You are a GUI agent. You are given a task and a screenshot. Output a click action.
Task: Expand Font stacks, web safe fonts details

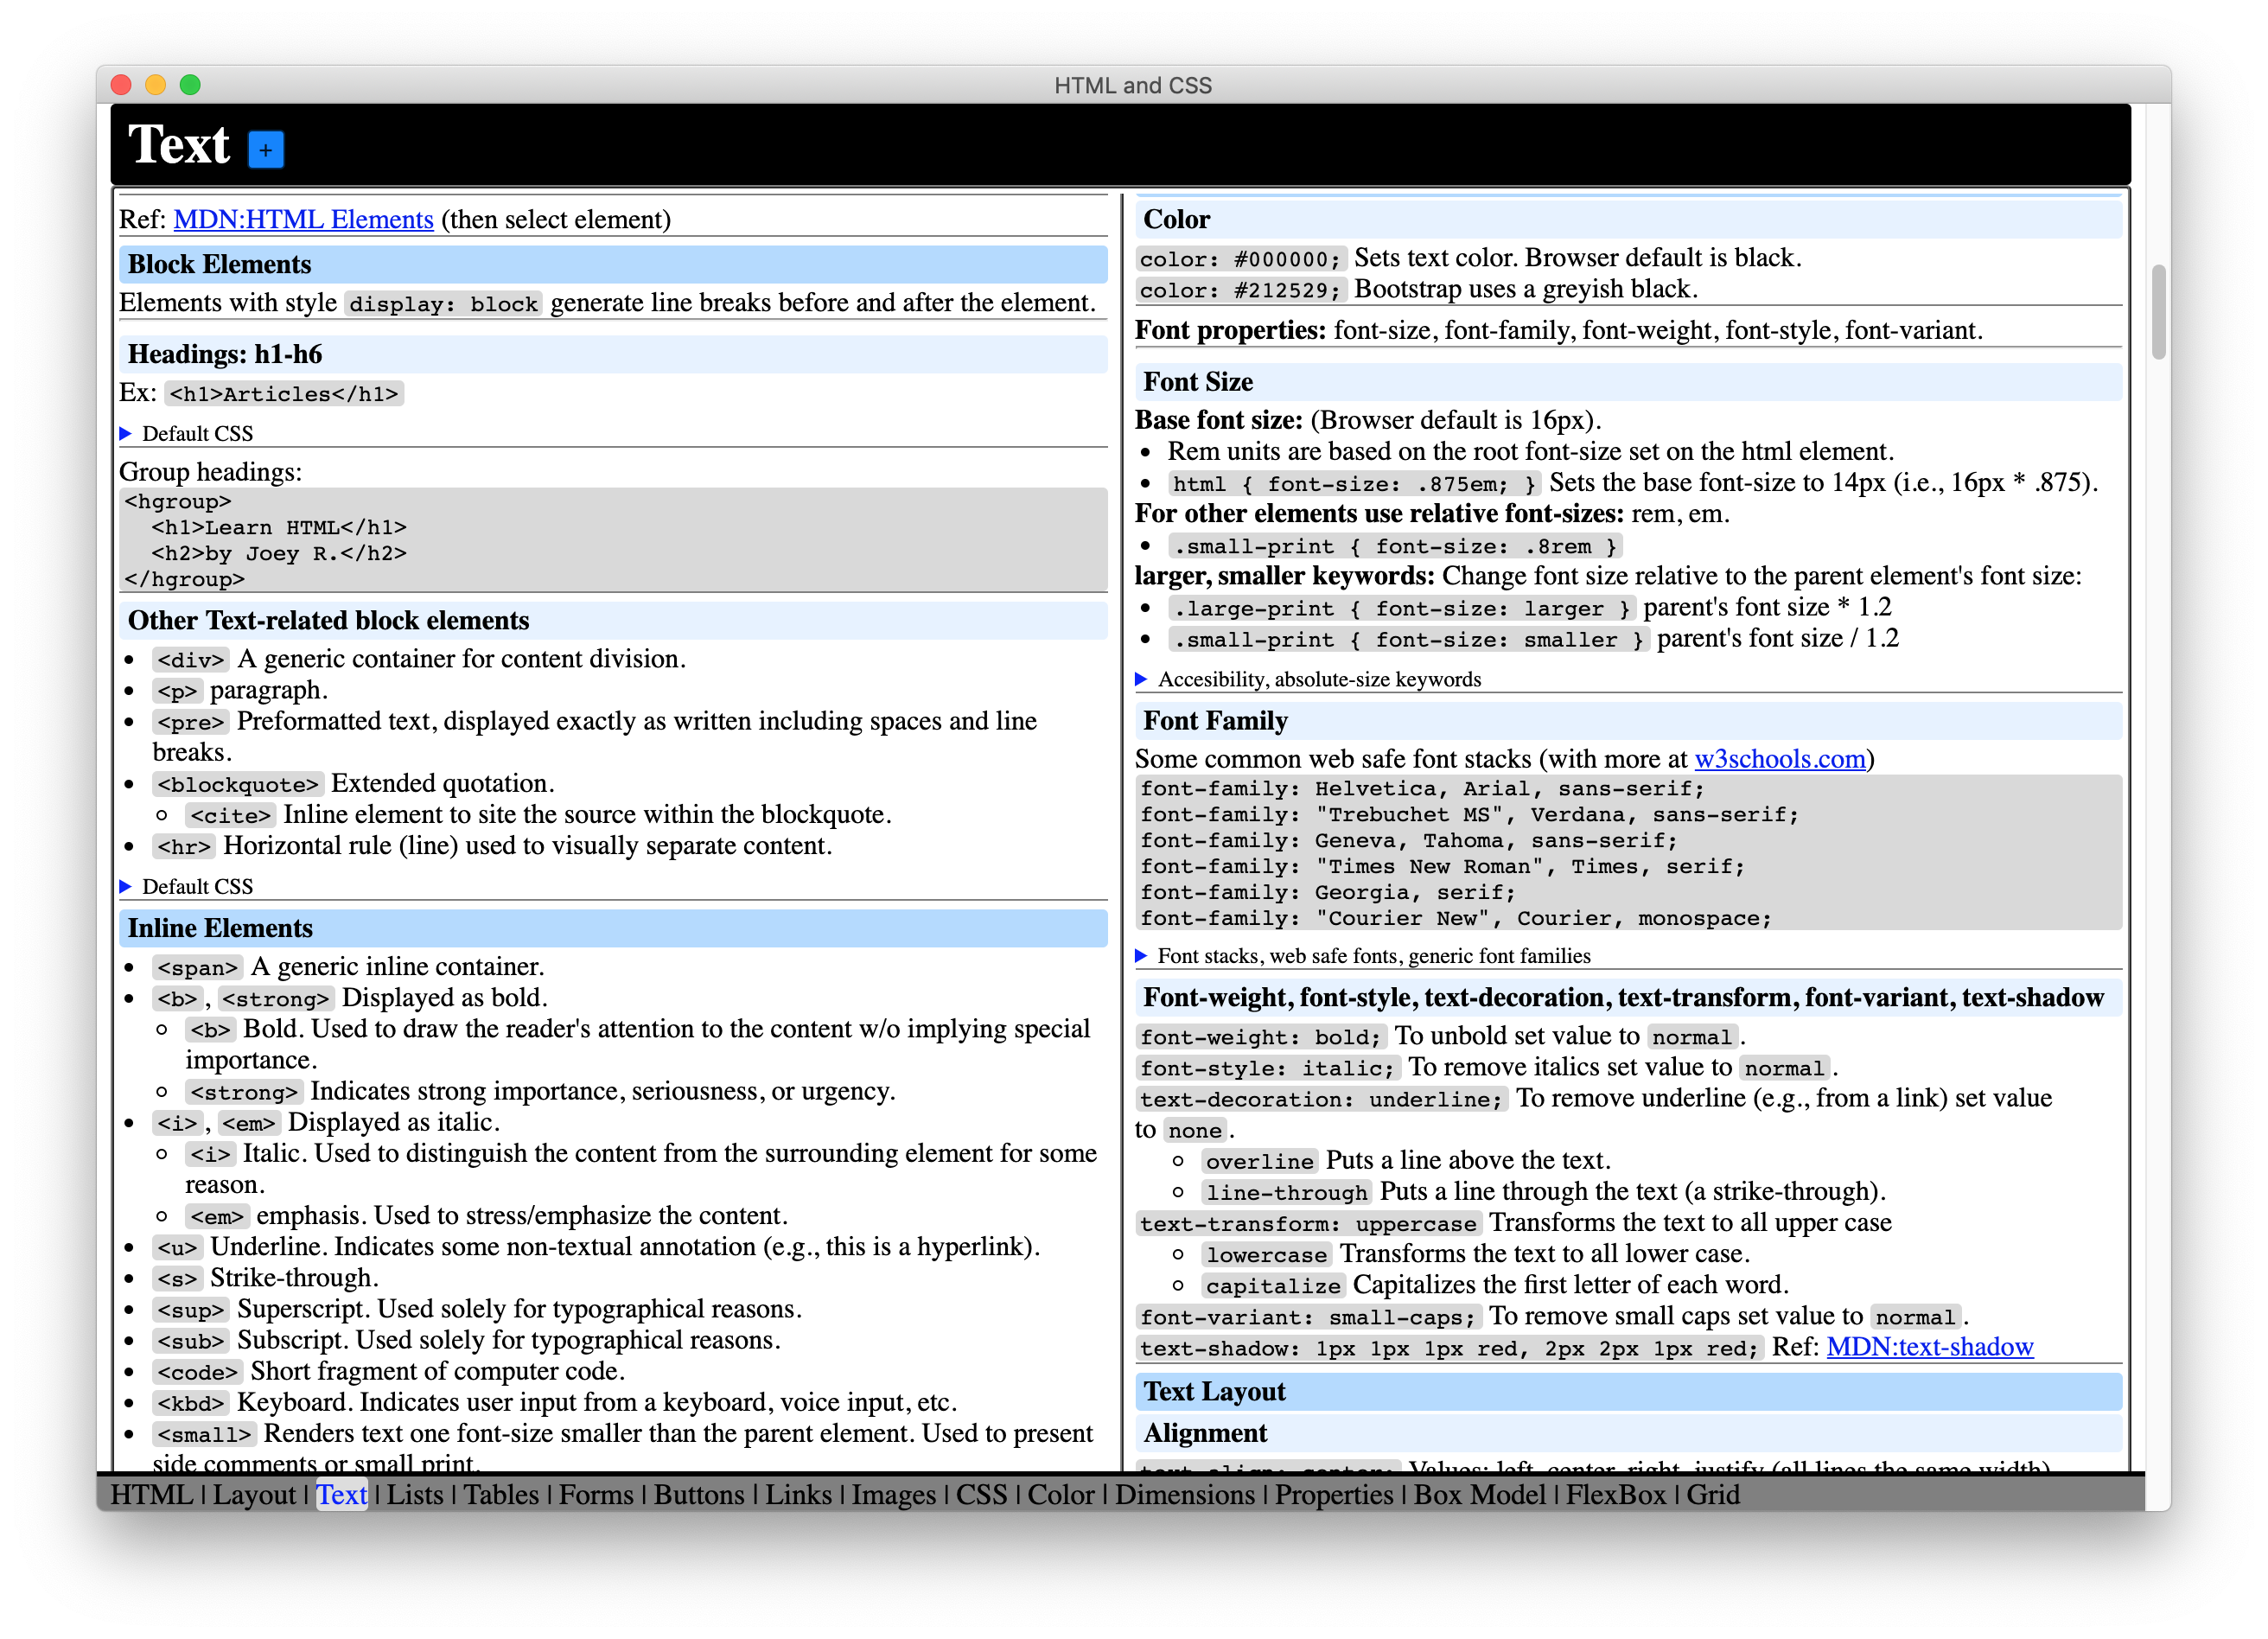pyautogui.click(x=1363, y=956)
